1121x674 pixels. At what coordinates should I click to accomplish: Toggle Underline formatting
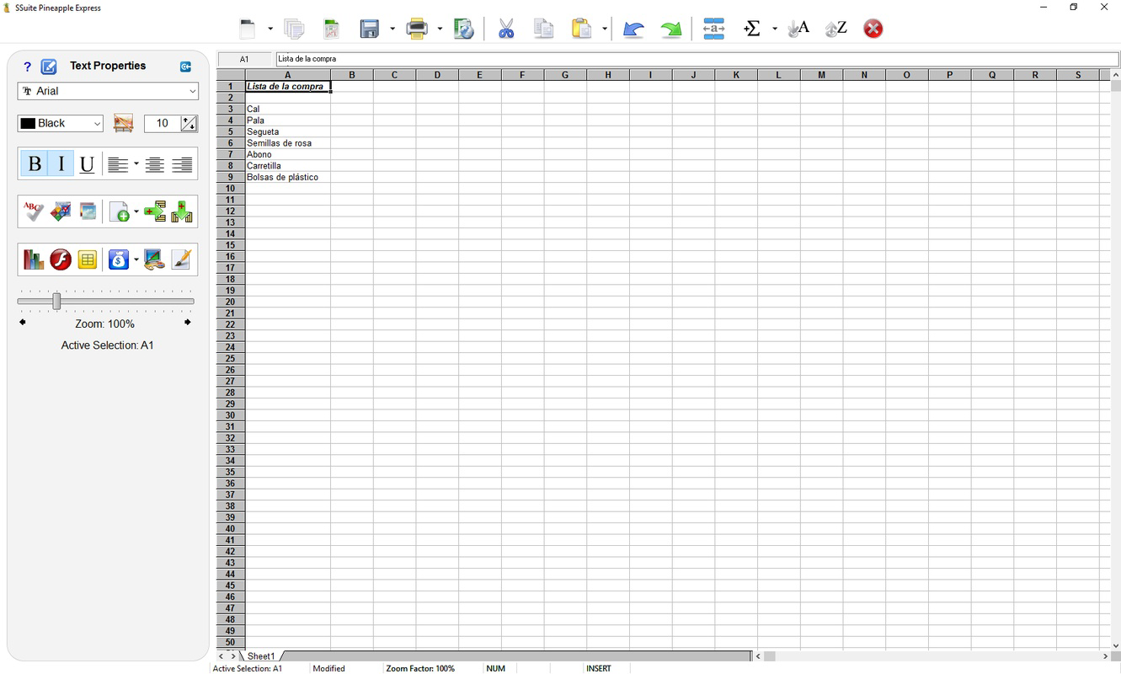pos(87,164)
